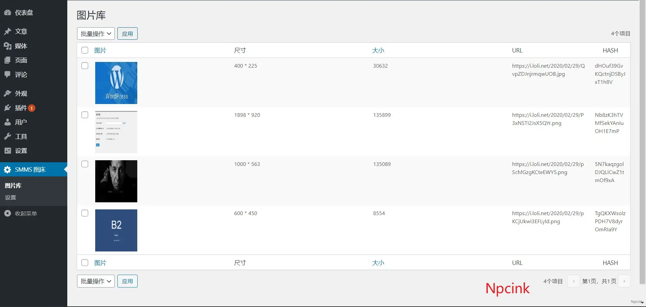The height and width of the screenshot is (307, 646).
Task: Toggle the select-all checkbox in table header
Action: click(85, 50)
